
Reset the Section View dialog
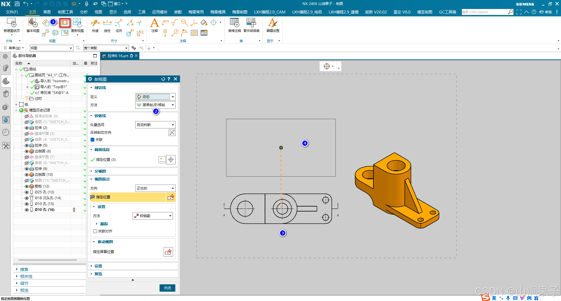coord(163,79)
